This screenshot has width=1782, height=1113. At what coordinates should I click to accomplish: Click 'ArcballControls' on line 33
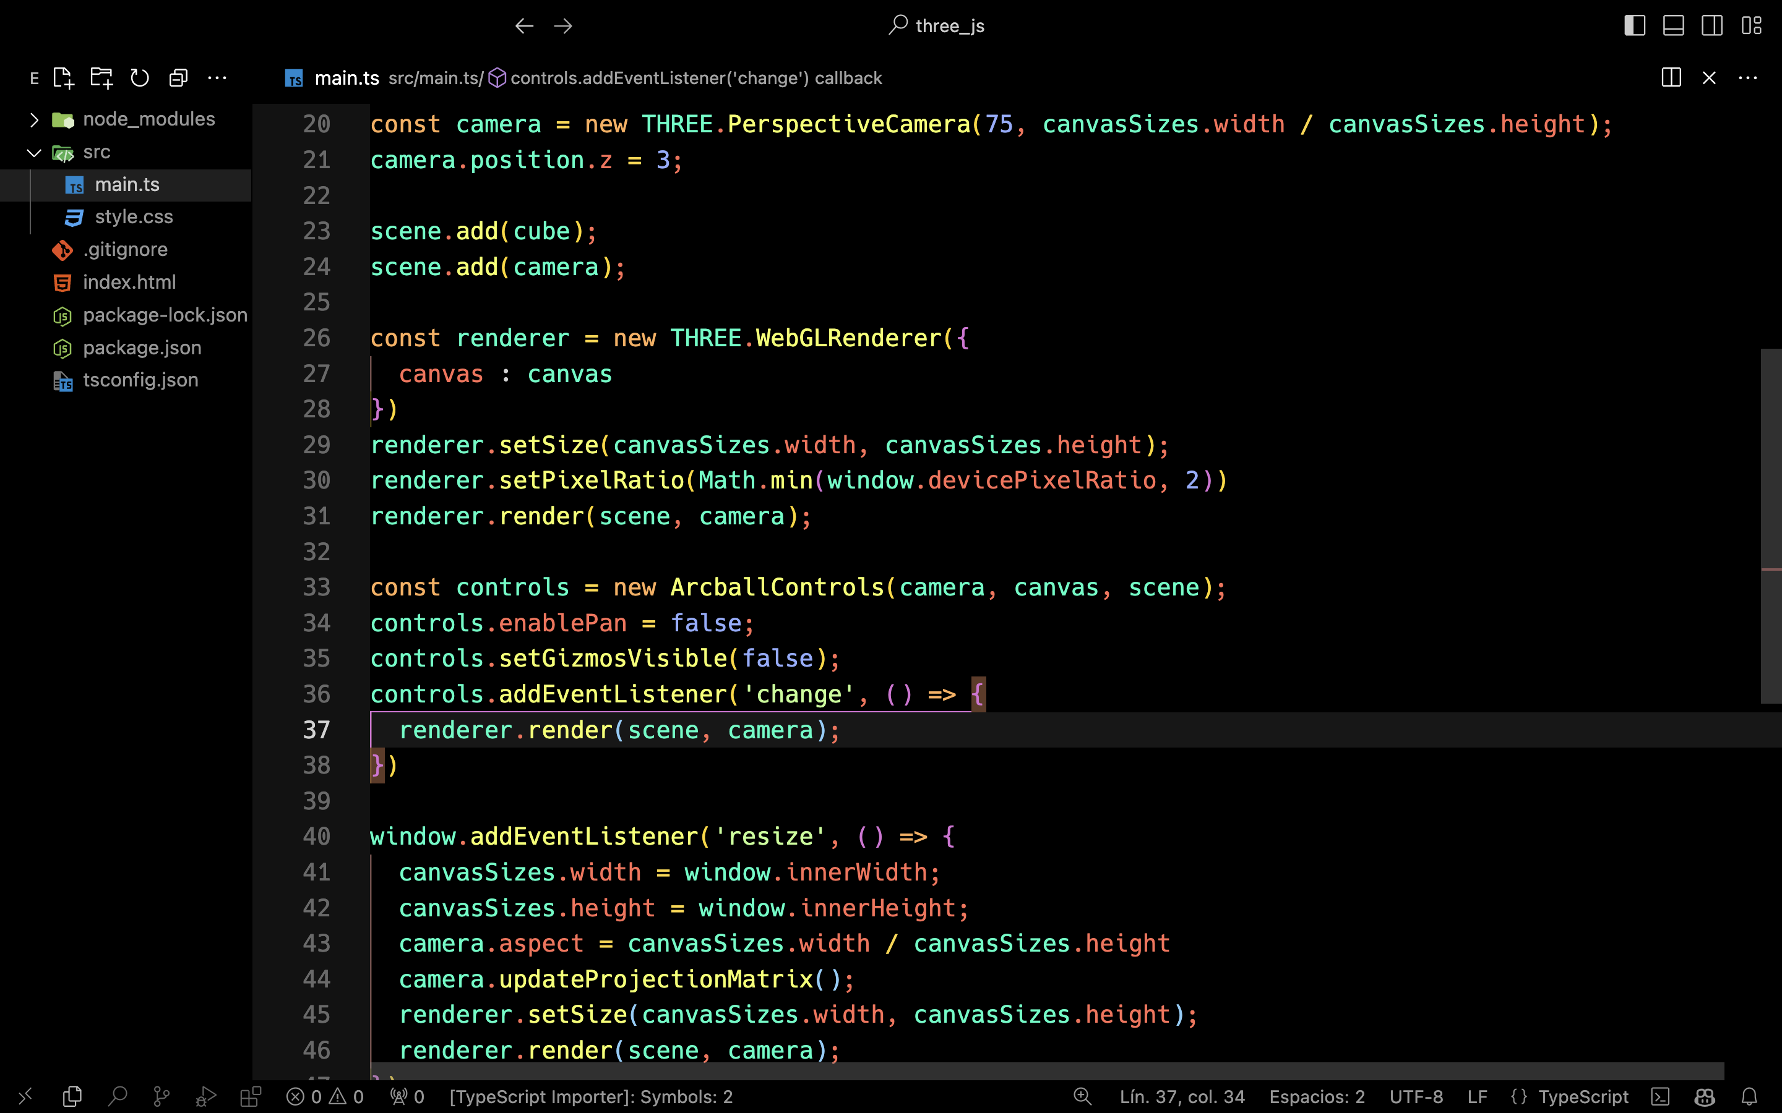click(x=778, y=587)
